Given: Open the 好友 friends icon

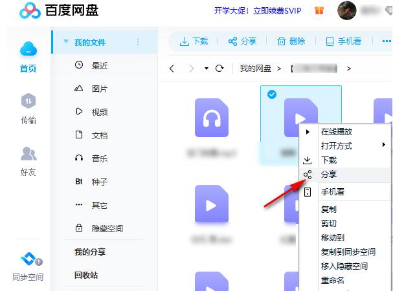Looking at the screenshot, I should tap(28, 154).
